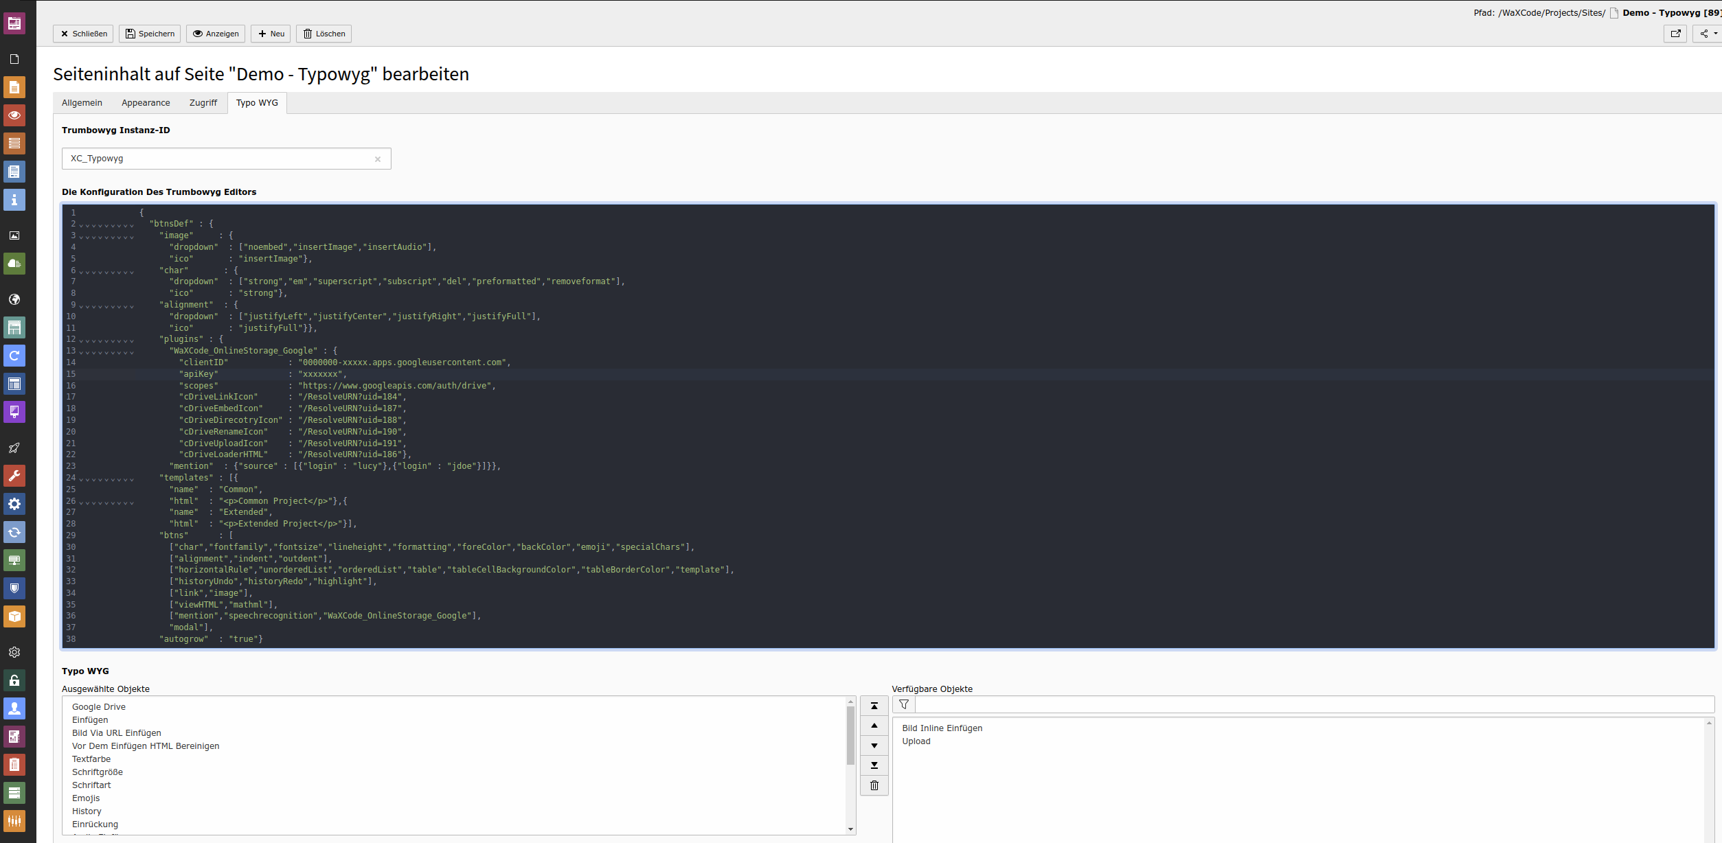
Task: Open the Upgrade module with sync arrows
Action: coord(14,532)
